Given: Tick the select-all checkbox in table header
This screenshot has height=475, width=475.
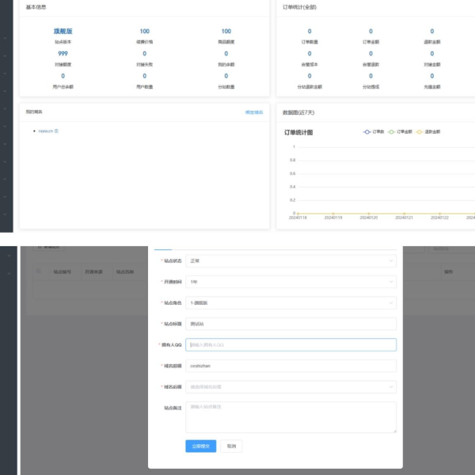Looking at the screenshot, I should coord(40,272).
